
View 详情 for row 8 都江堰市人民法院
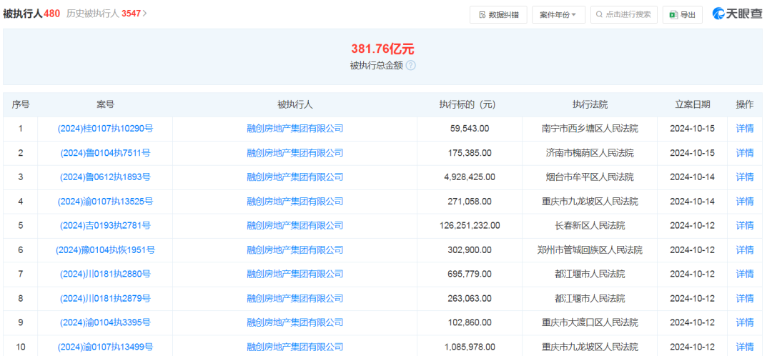pos(744,298)
